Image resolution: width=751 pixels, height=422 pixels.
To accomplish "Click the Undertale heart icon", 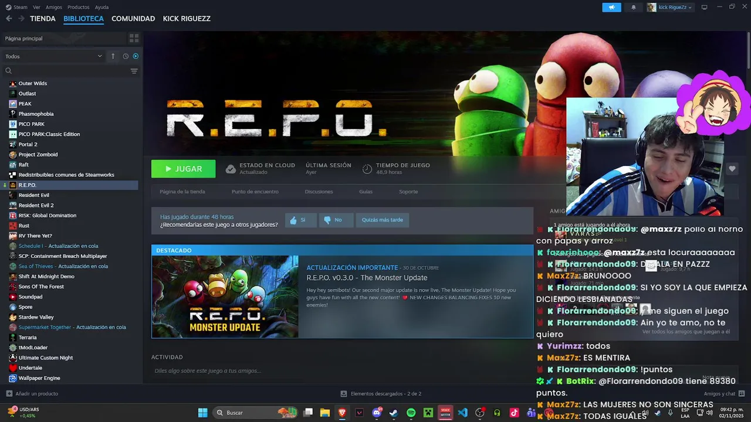I will coord(13,368).
